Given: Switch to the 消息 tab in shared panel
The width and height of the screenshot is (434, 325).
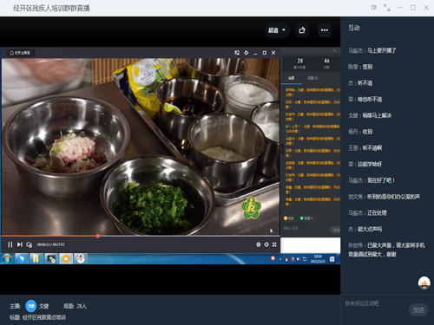Looking at the screenshot, I should tap(292, 78).
